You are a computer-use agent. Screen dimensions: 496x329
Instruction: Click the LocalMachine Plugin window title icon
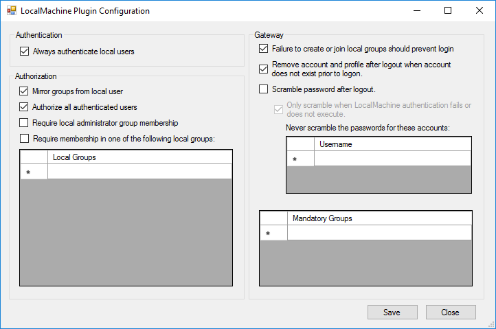(12, 11)
